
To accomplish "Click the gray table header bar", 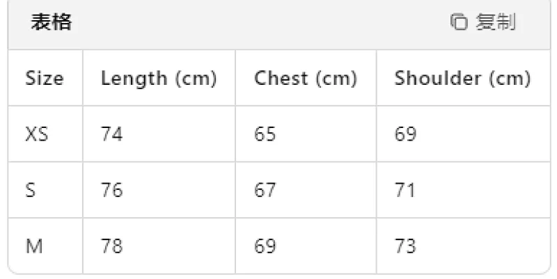I will coord(279,24).
